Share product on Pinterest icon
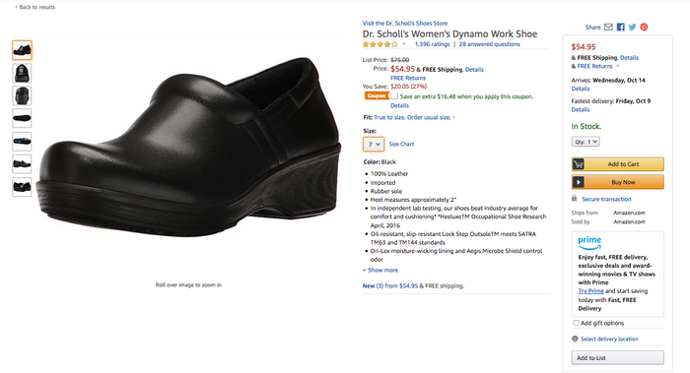This screenshot has height=373, width=690. click(644, 28)
